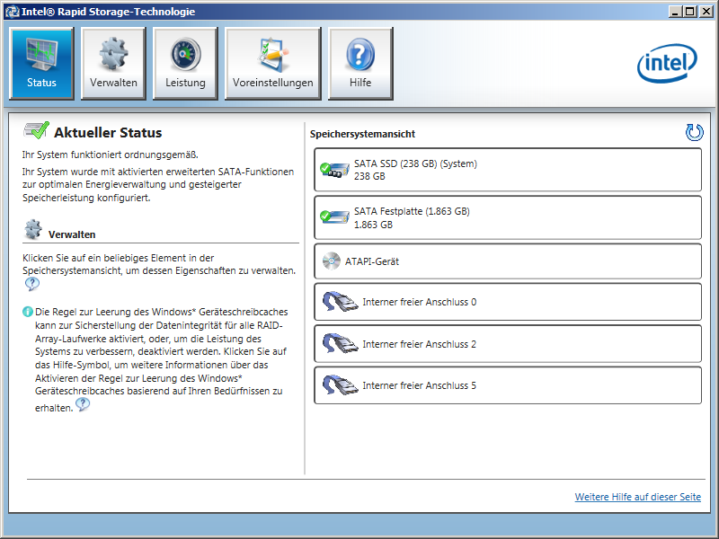Open help icon below Speichersystemansicht instructions
This screenshot has width=719, height=539.
pos(32,284)
